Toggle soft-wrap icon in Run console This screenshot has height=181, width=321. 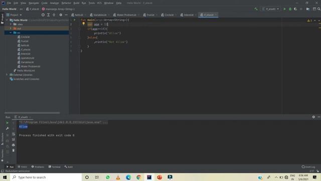(x=14, y=134)
